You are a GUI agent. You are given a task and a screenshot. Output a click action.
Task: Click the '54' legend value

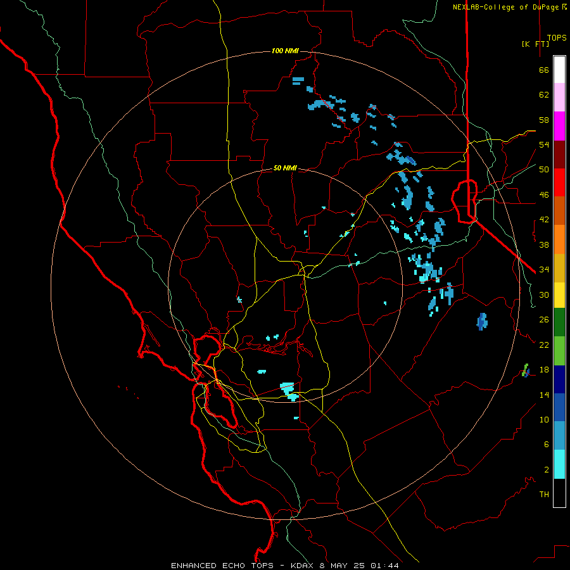coord(544,144)
